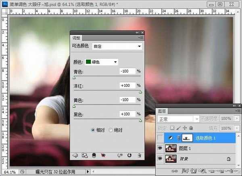
Task: Click the 洋红 (Magenta) slider handle
Action: pos(140,92)
